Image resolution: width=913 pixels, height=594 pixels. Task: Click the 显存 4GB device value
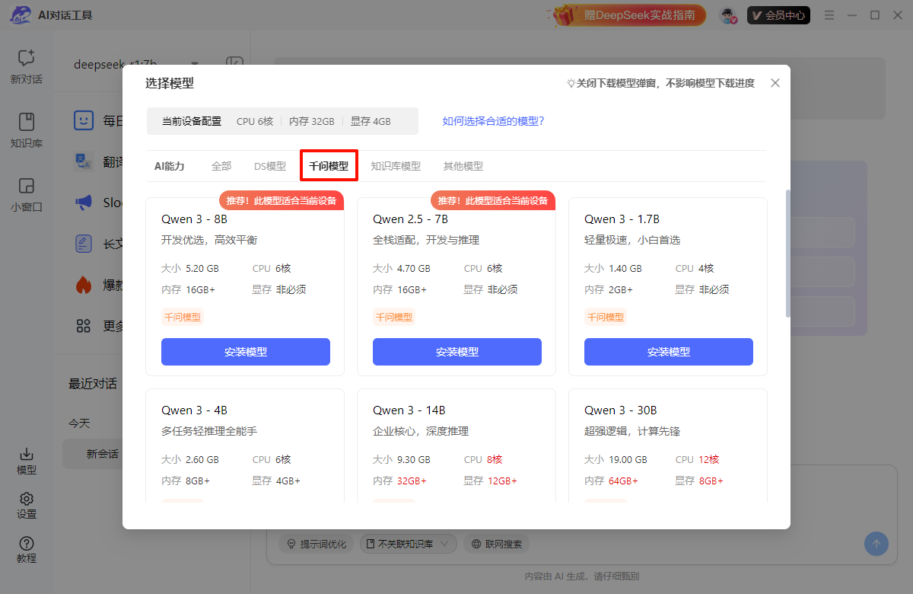[x=371, y=121]
